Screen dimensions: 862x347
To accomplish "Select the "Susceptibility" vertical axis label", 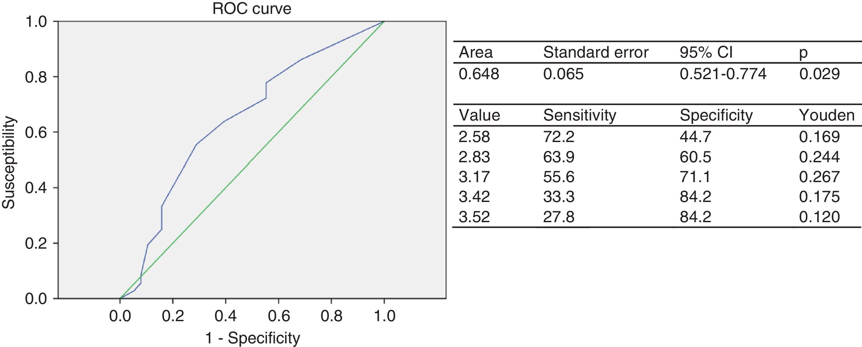I will (x=9, y=163).
